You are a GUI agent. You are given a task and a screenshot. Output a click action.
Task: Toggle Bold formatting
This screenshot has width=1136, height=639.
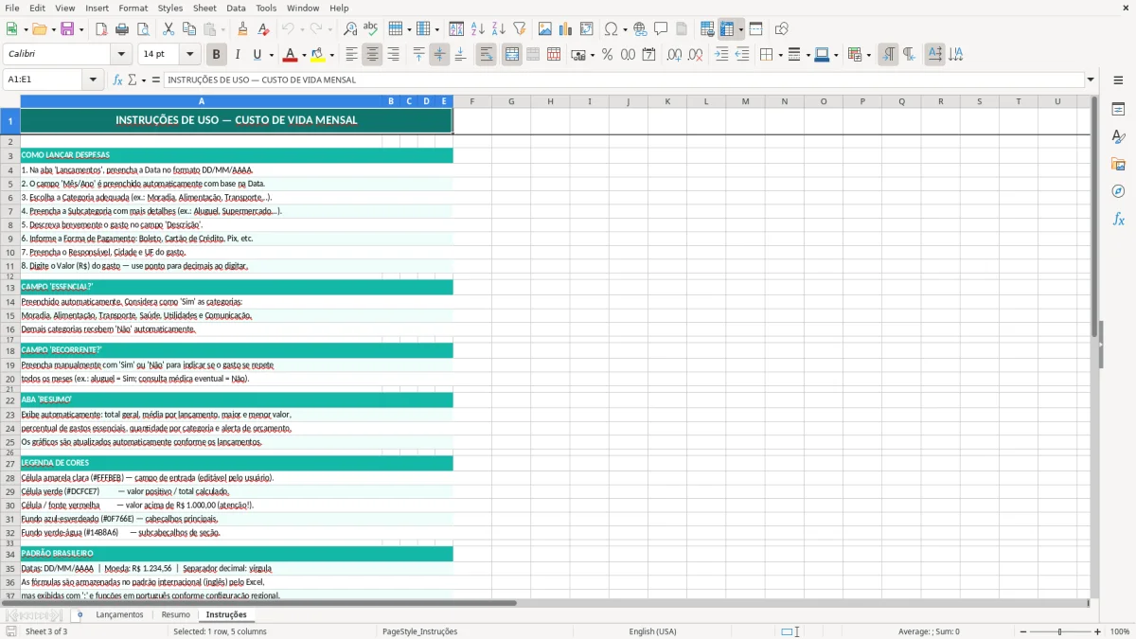pyautogui.click(x=217, y=55)
